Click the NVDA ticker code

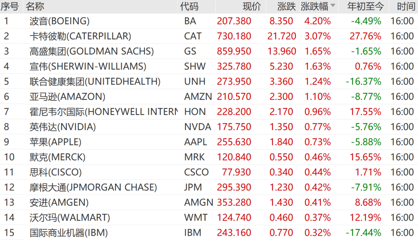click(x=197, y=127)
